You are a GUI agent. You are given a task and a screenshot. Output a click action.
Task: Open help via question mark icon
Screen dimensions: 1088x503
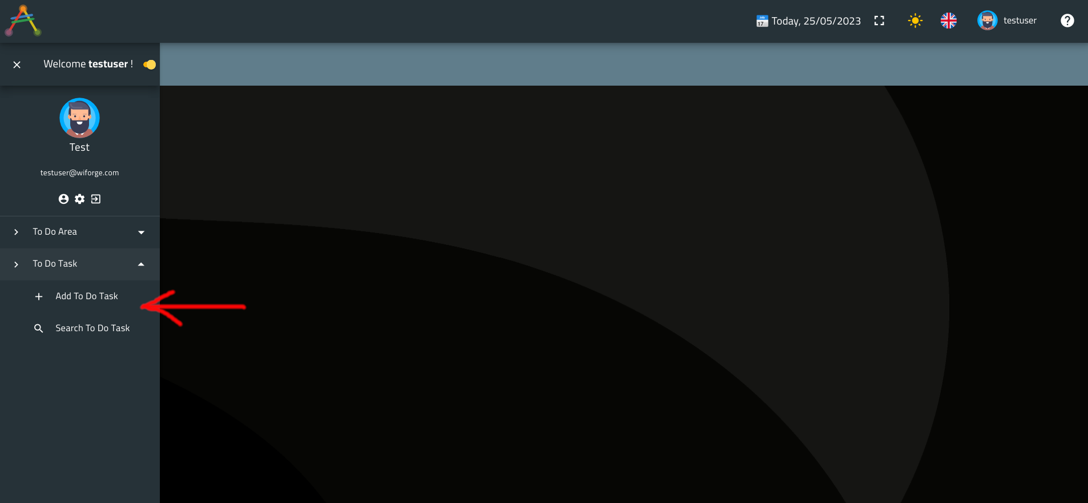(x=1067, y=21)
